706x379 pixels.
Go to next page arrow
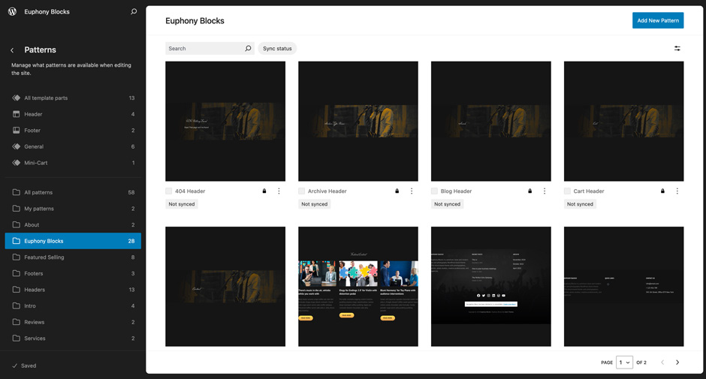coord(677,362)
